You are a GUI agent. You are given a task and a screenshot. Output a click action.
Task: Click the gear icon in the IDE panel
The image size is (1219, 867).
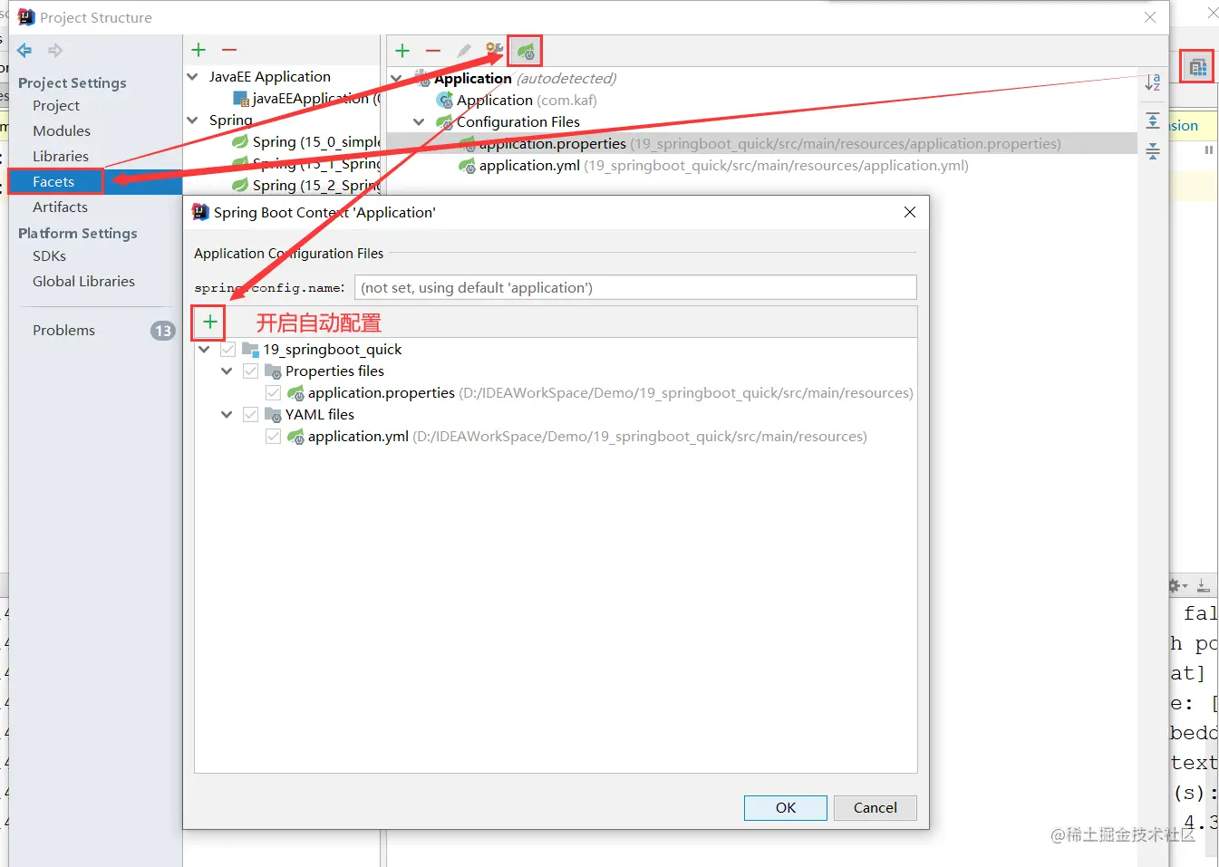(x=1176, y=586)
